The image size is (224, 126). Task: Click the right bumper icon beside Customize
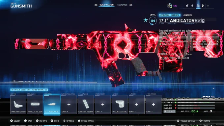coord(131,5)
